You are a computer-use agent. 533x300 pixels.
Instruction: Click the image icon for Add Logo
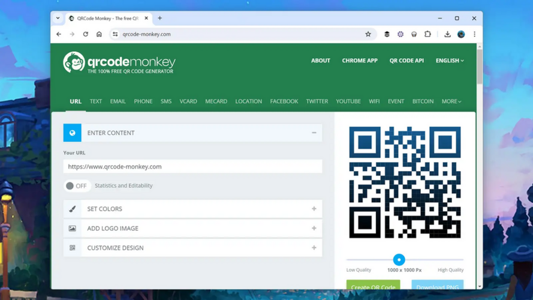click(73, 229)
